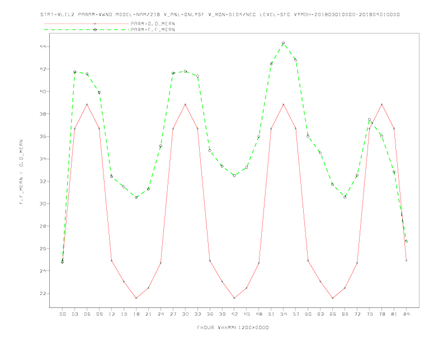Click x-axis hour label 09
The width and height of the screenshot is (443, 342).
(x=99, y=314)
